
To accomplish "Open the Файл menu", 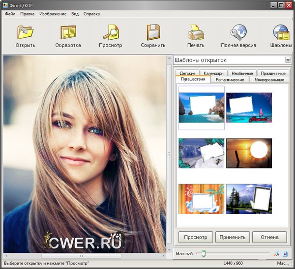I will [10, 14].
